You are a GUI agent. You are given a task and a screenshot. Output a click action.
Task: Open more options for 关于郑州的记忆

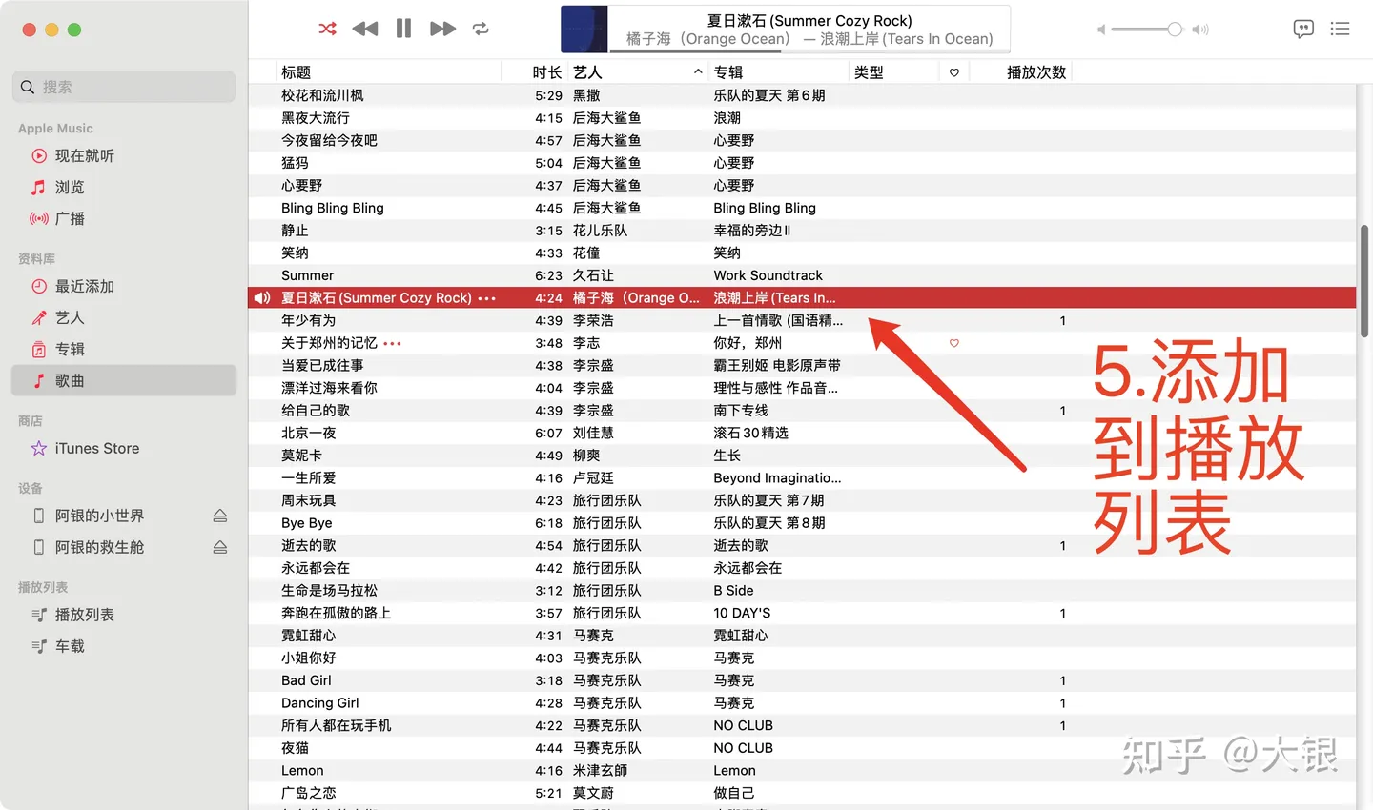point(392,343)
